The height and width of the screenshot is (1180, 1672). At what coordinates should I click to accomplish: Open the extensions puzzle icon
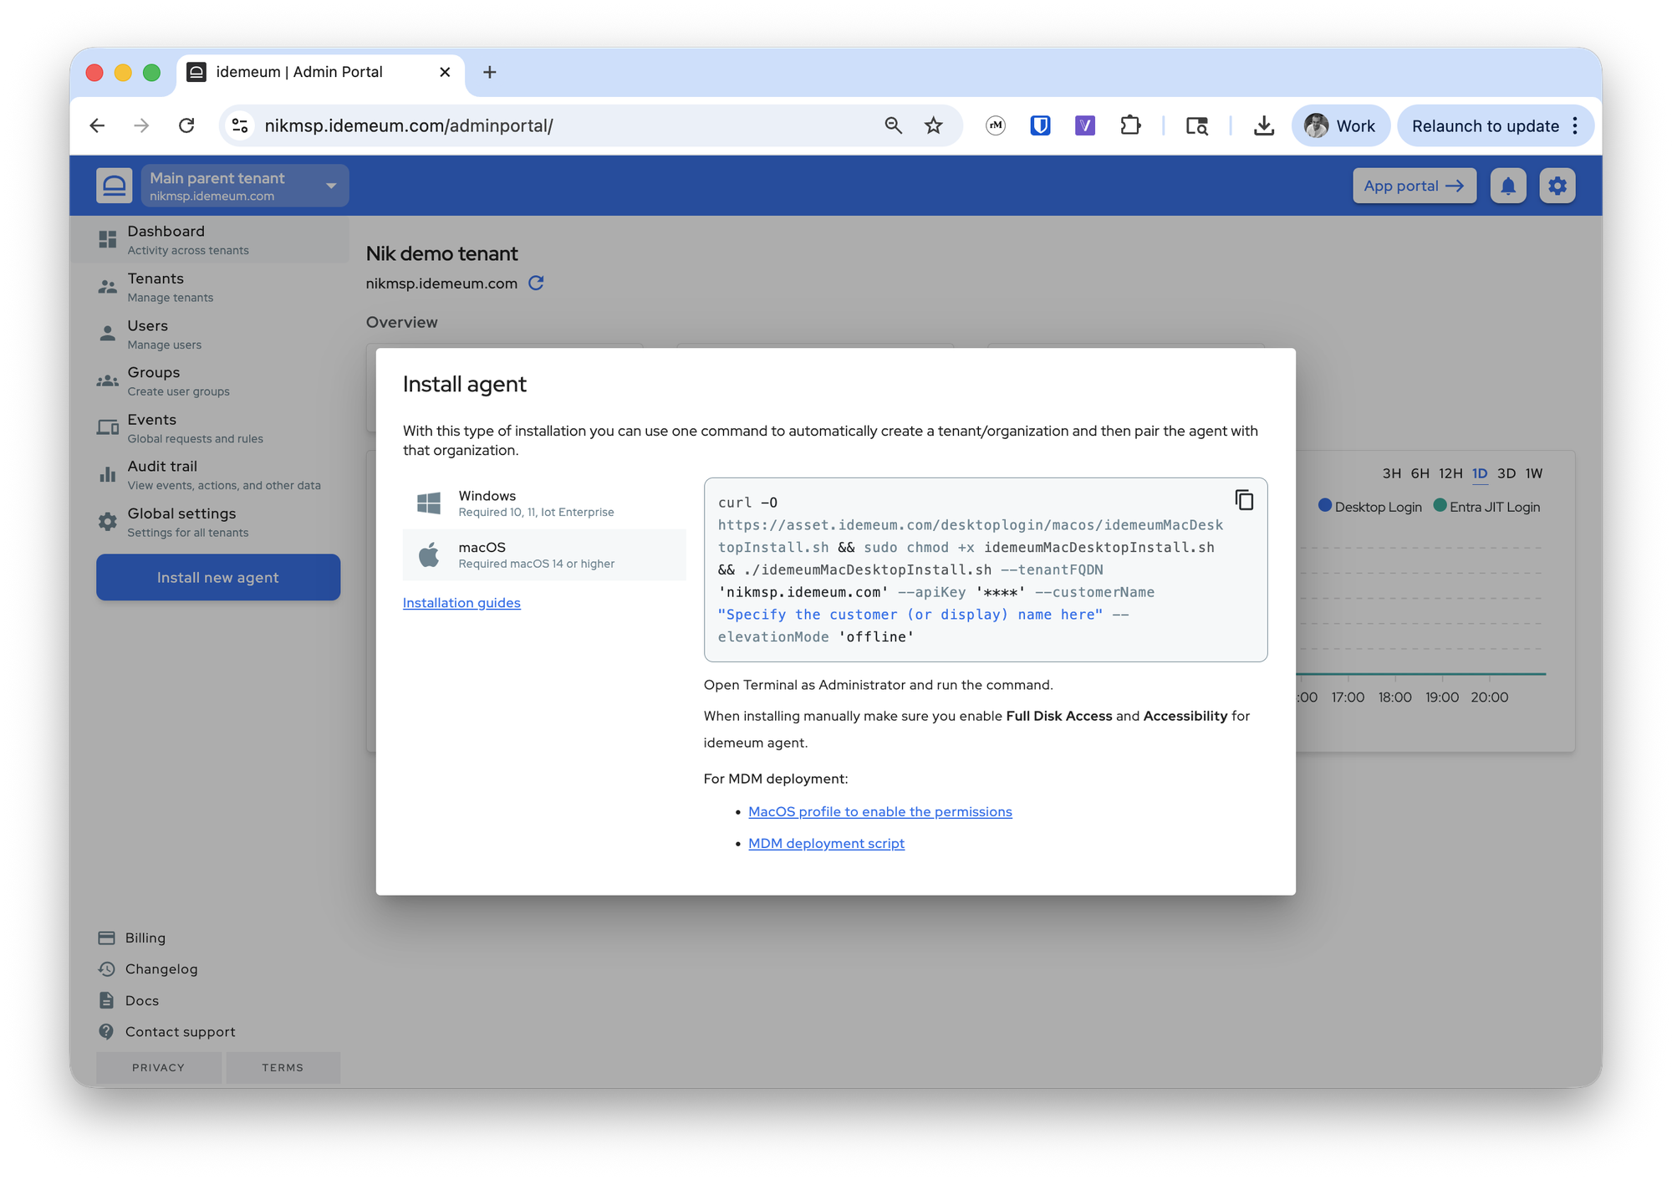1130,125
